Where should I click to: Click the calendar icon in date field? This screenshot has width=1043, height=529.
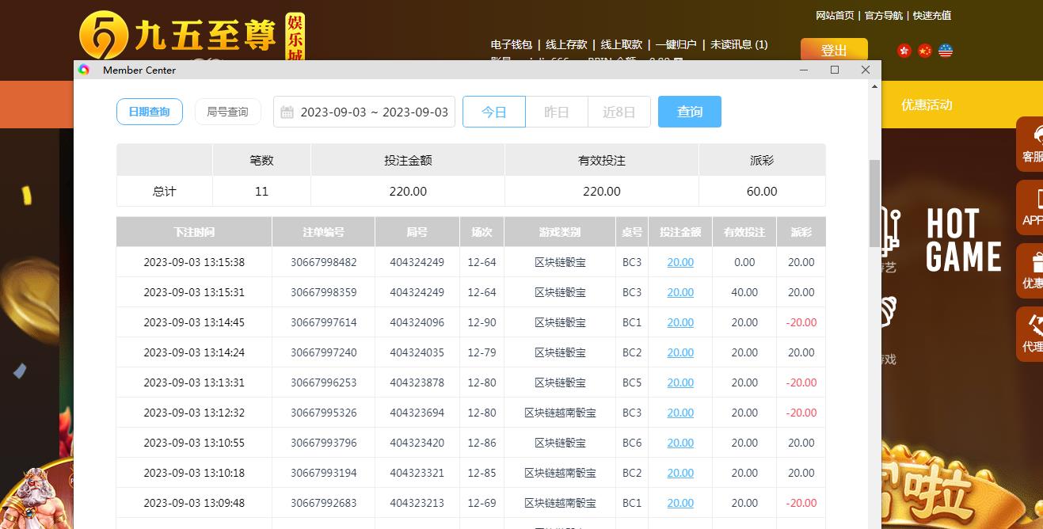287,112
